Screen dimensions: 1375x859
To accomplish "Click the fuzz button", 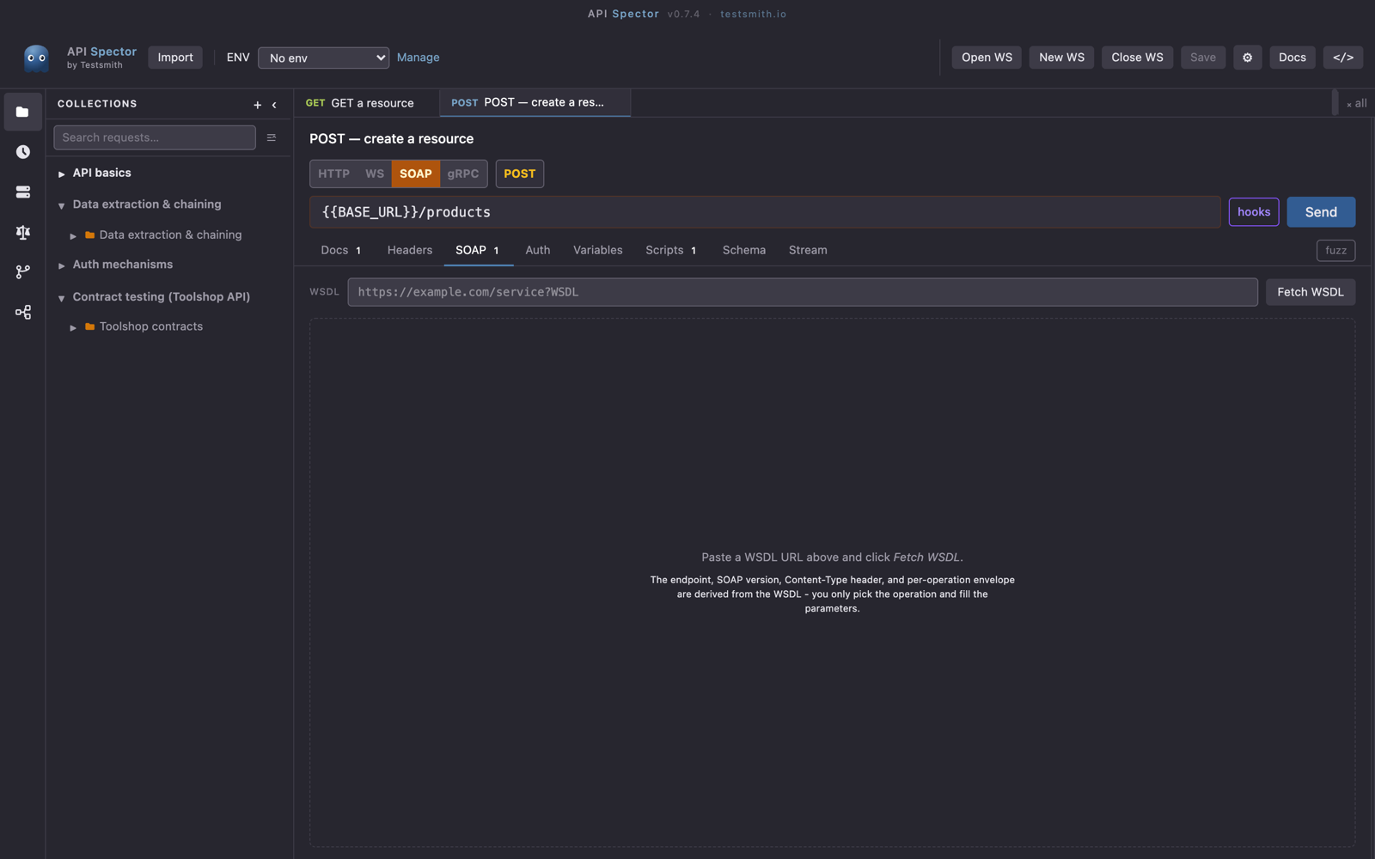I will click(x=1335, y=250).
